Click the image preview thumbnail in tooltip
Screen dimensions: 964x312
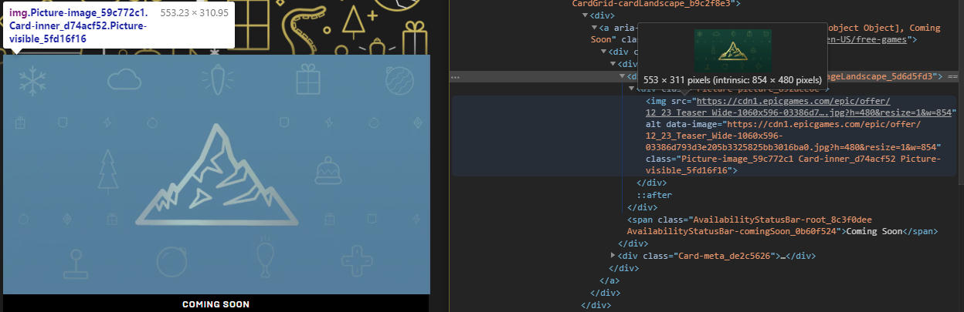pyautogui.click(x=732, y=51)
